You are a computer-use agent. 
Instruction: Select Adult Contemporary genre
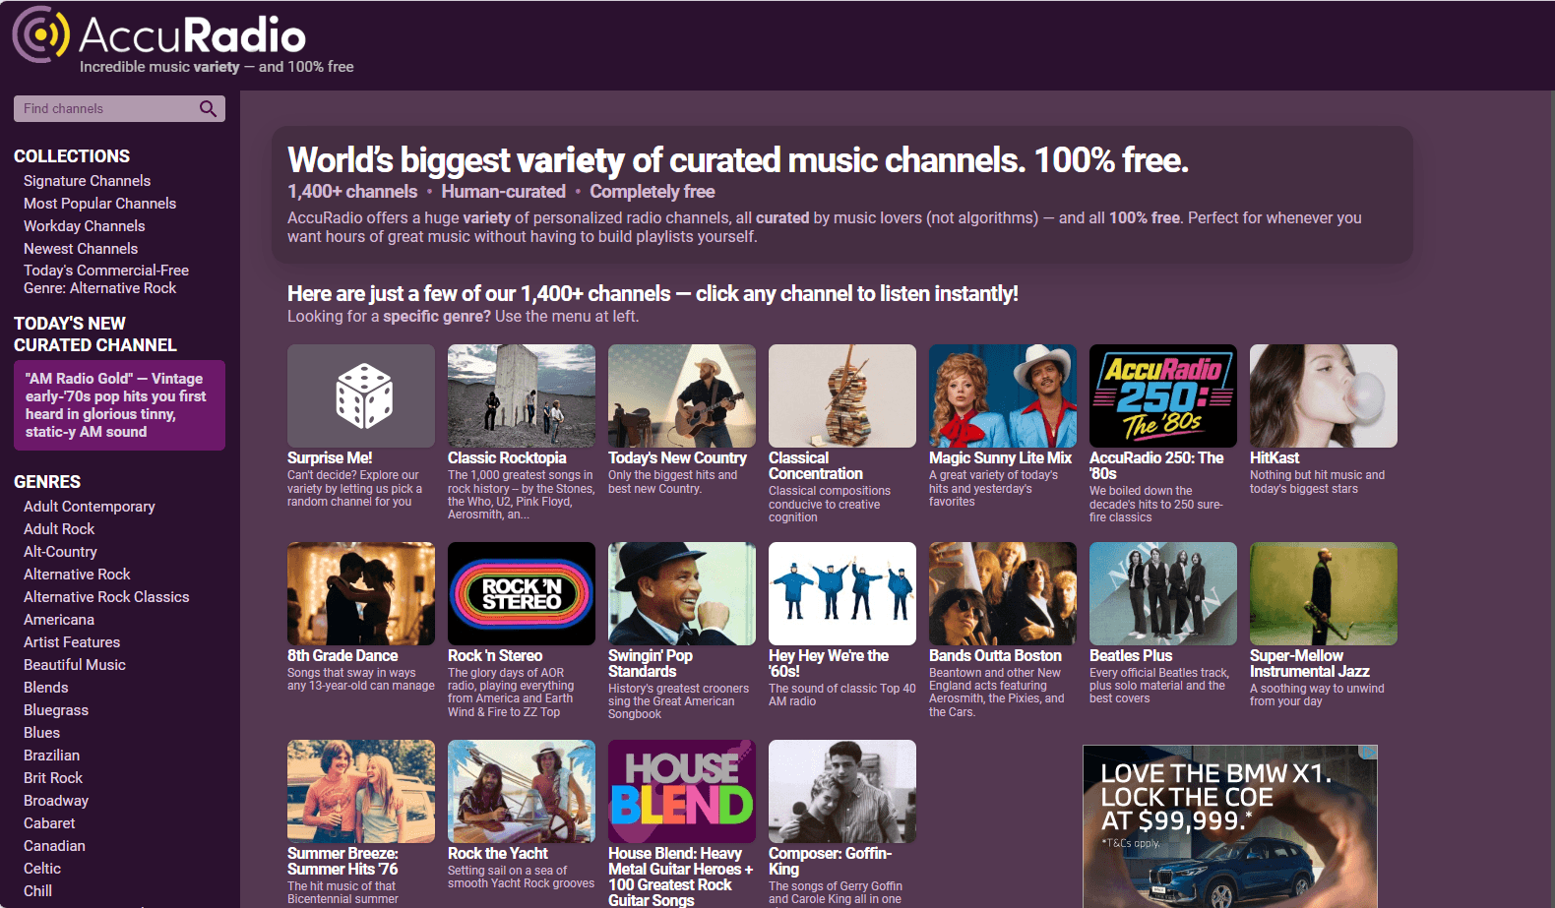[90, 507]
